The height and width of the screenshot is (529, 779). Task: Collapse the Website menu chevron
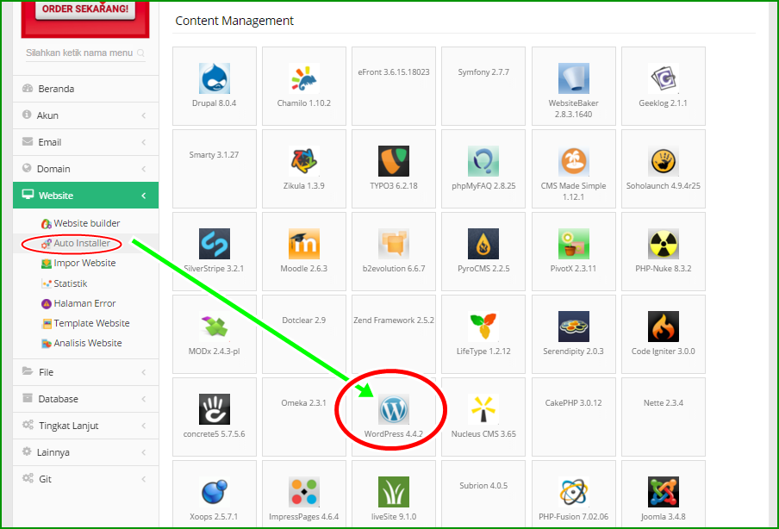pos(144,196)
